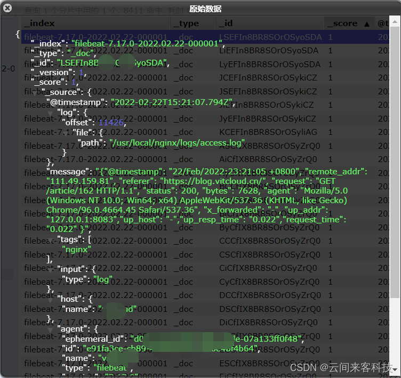
Task: Select table row with id CSCfIX8BR8SOrOSyZrQ0
Action: (205, 255)
